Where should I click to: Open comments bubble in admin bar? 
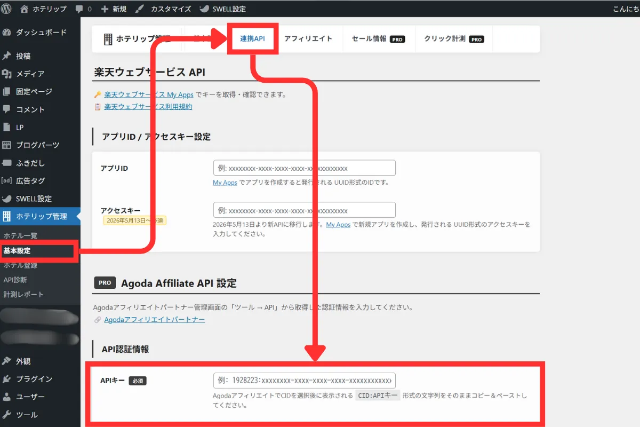tap(79, 9)
